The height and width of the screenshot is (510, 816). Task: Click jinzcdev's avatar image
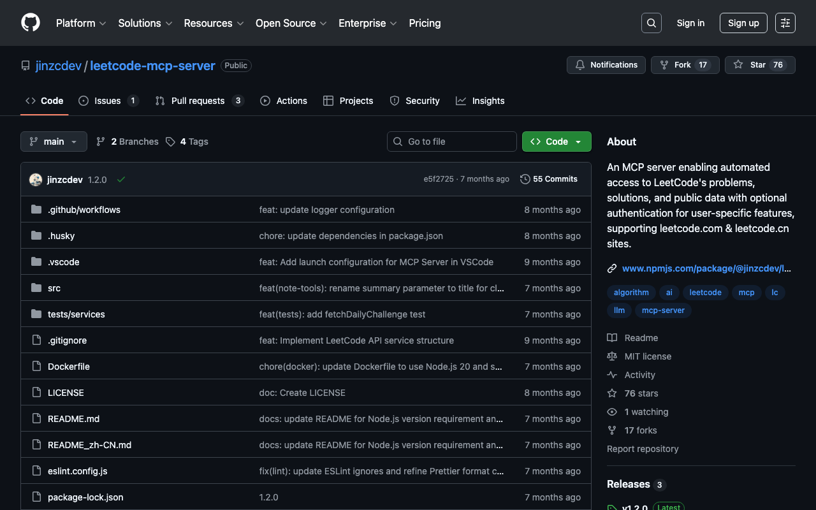36,180
